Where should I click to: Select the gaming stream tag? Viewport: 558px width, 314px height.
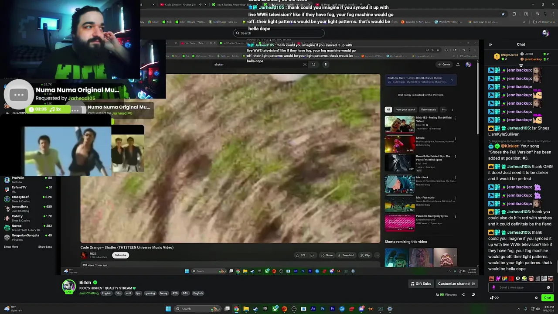click(x=150, y=293)
